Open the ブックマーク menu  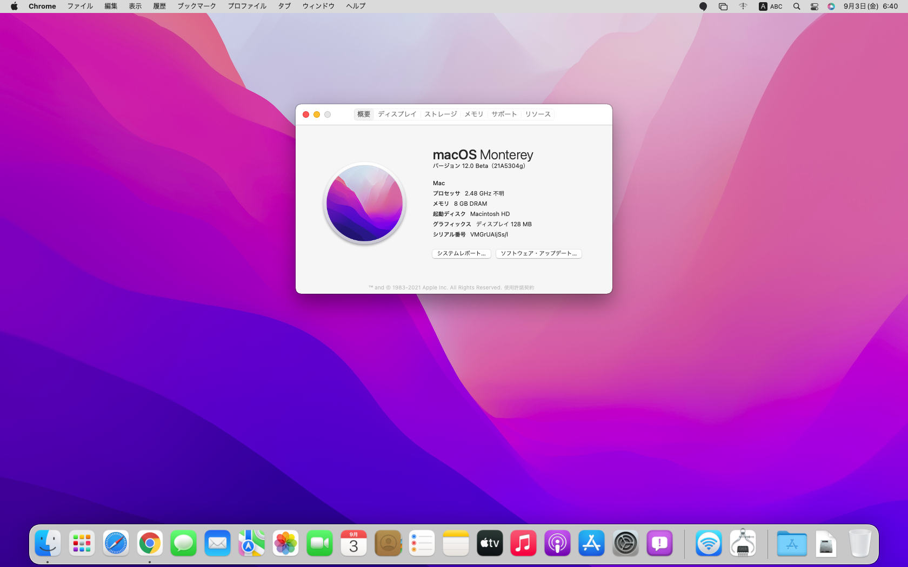[197, 6]
